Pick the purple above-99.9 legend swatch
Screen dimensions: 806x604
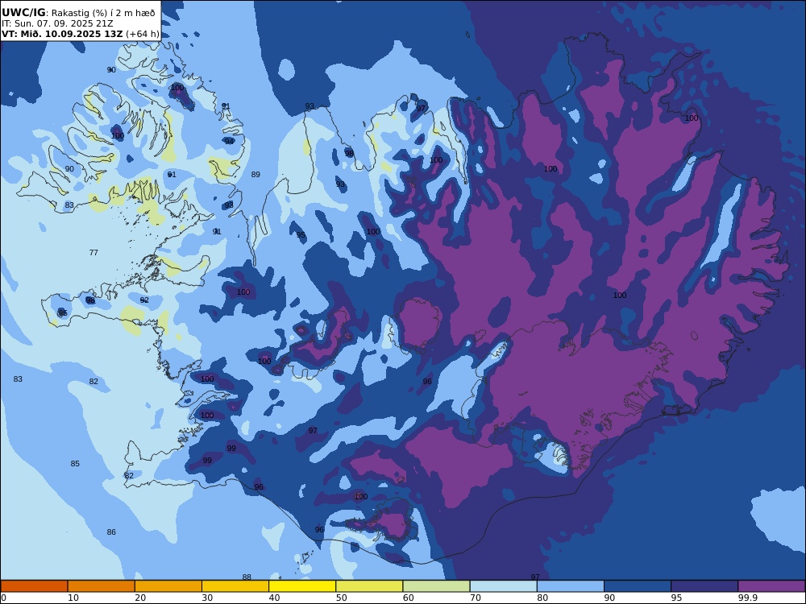point(771,586)
